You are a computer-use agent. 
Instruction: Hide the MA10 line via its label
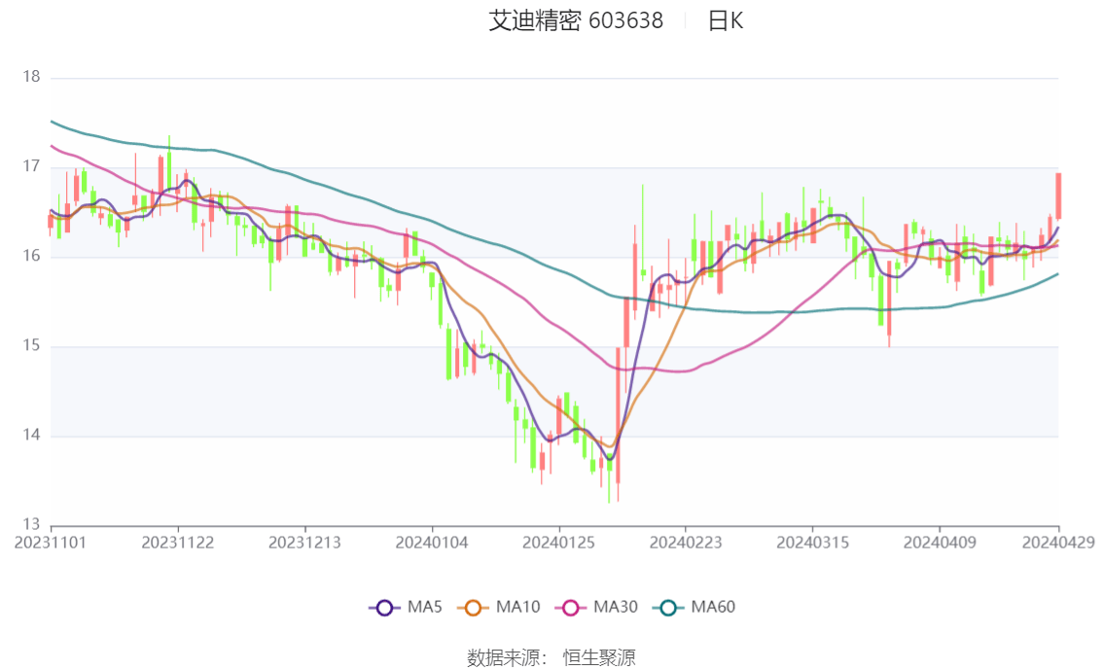[x=517, y=608]
